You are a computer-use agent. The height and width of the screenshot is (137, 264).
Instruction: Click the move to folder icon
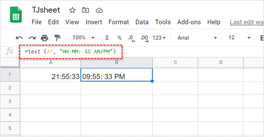(86, 10)
